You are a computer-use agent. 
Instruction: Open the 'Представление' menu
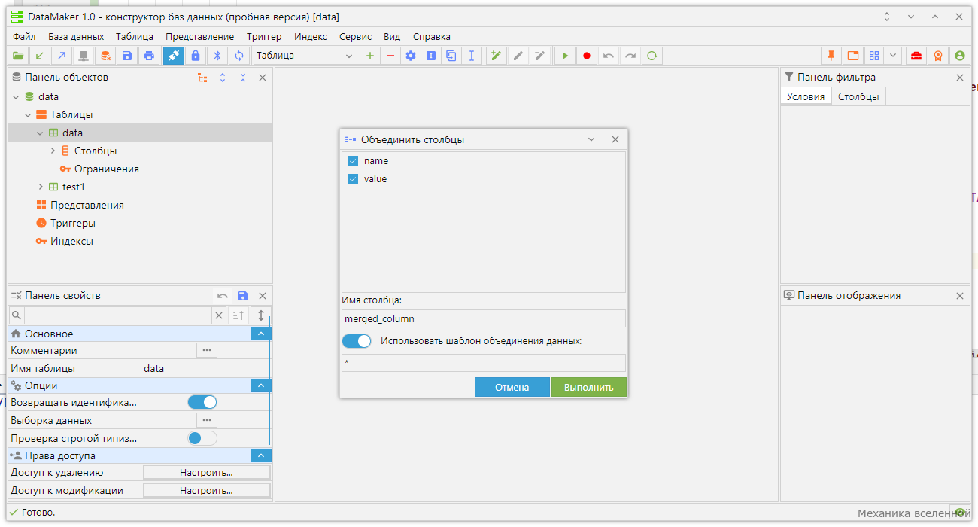199,36
